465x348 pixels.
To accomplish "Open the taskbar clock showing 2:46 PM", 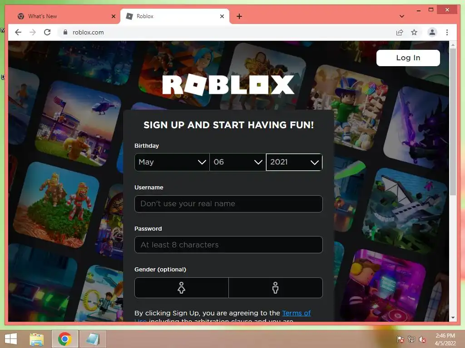I will coord(445,339).
